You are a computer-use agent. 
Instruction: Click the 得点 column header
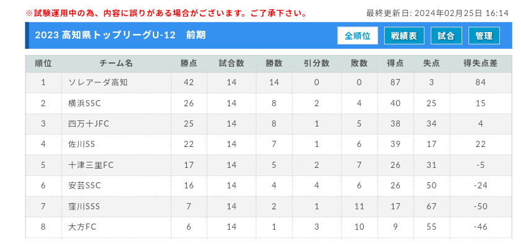pos(395,64)
